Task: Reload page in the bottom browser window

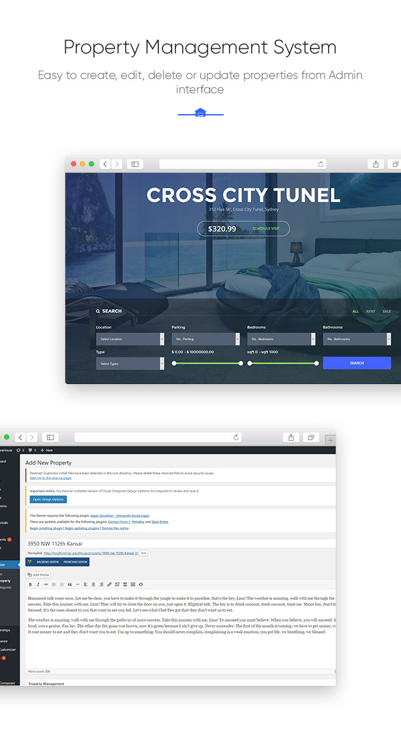Action: tap(236, 437)
